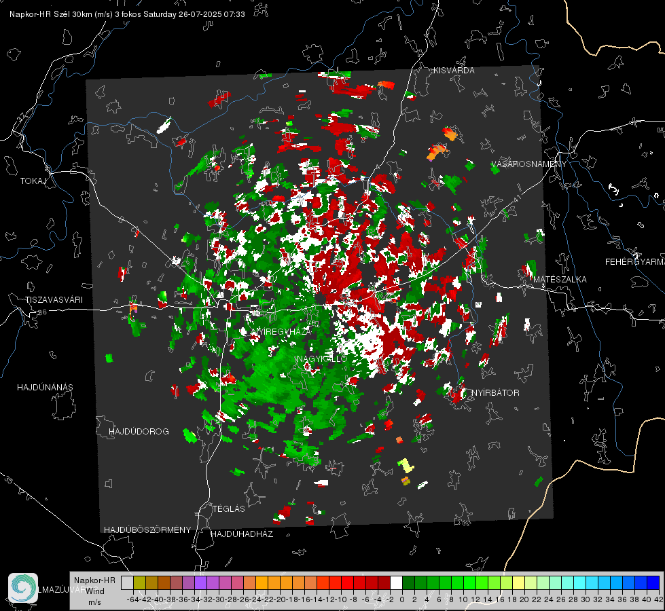This screenshot has height=611, width=665.
Task: Select the MÁTÉSZALKA town label
Action: coord(560,280)
